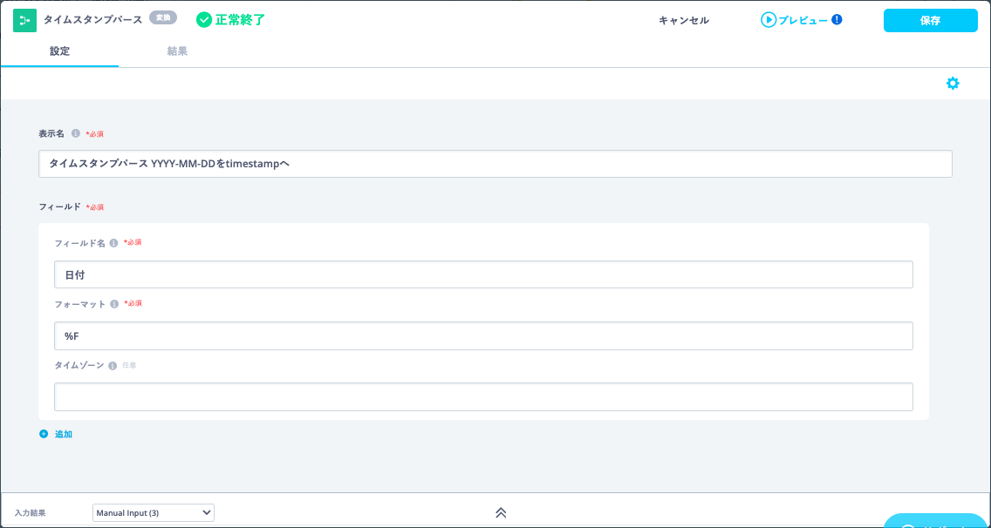The width and height of the screenshot is (991, 528).
Task: Click the plus icon to add field
Action: click(x=44, y=434)
